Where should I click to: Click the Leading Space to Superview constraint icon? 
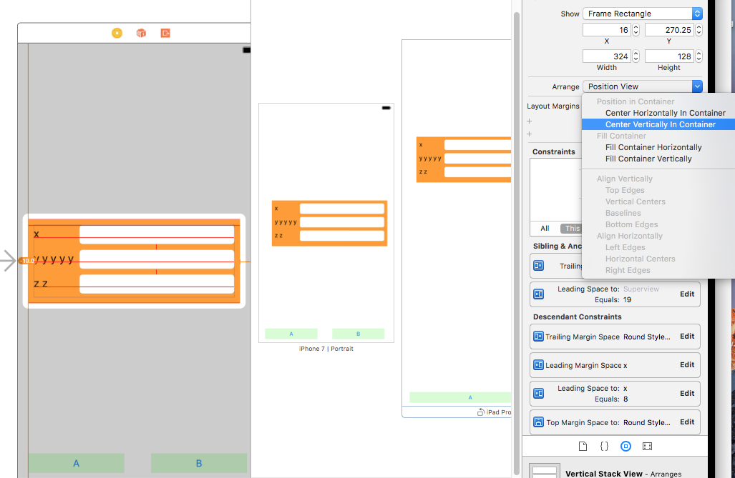tap(539, 294)
